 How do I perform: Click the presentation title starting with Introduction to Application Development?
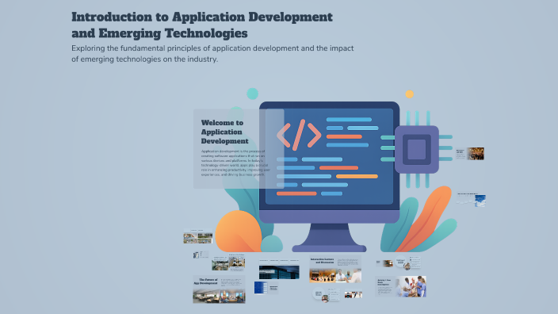202,25
